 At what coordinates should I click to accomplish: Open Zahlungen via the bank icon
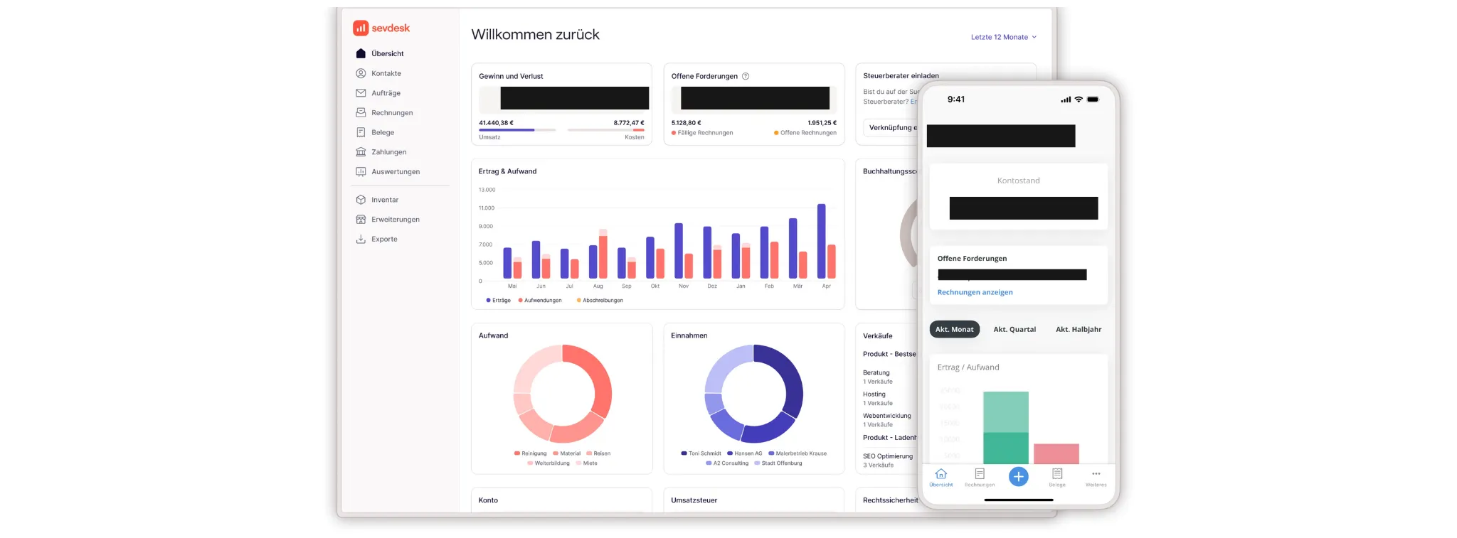point(361,152)
